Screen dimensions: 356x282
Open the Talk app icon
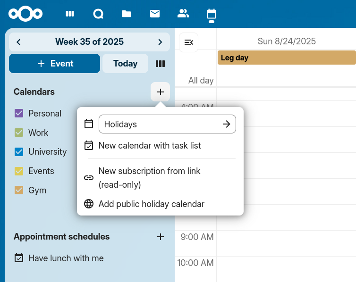(98, 14)
